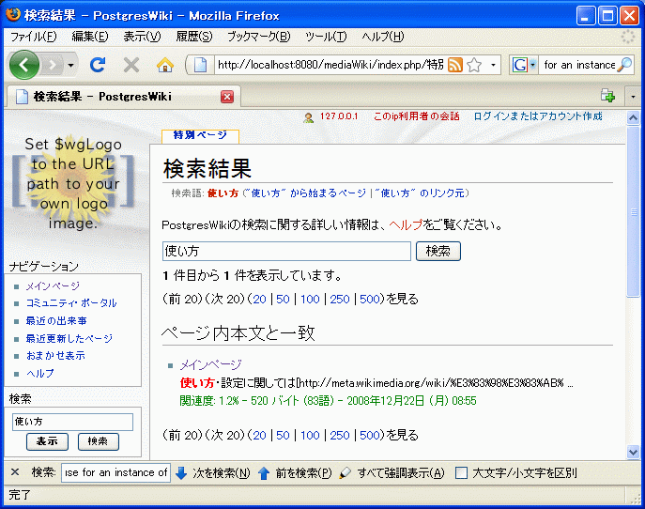Reload the page with the refresh icon
The height and width of the screenshot is (509, 645).
coord(98,65)
